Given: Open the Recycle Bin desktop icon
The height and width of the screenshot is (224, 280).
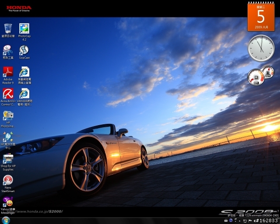Looking at the screenshot, I should coord(8,30).
